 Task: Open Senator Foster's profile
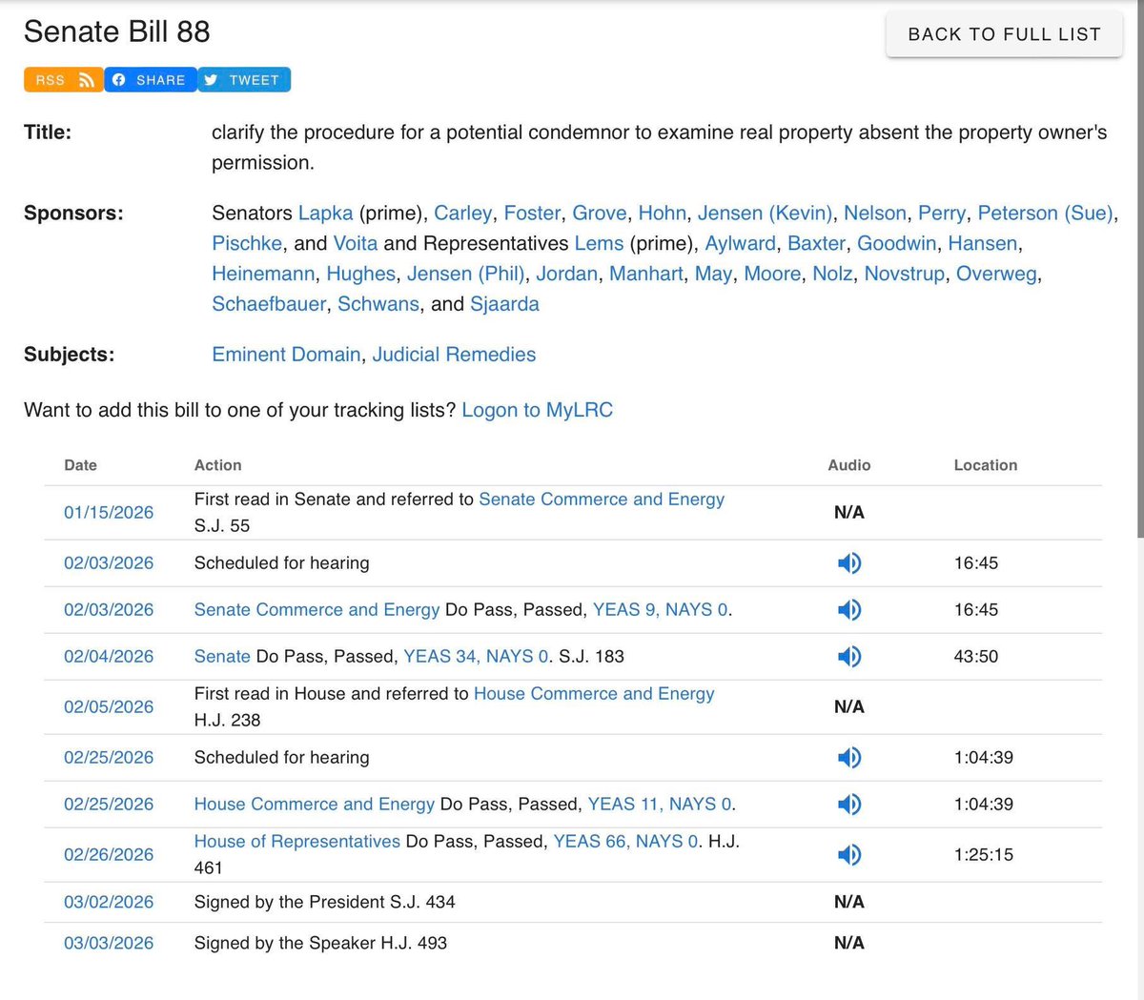532,214
